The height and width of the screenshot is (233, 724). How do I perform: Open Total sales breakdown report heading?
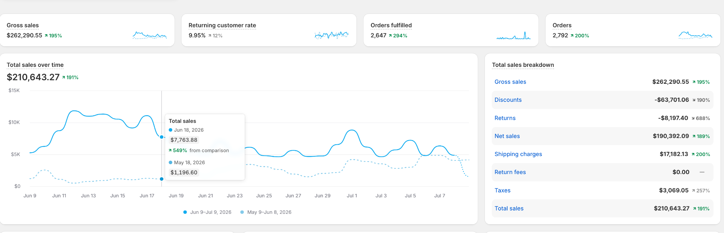tap(523, 65)
